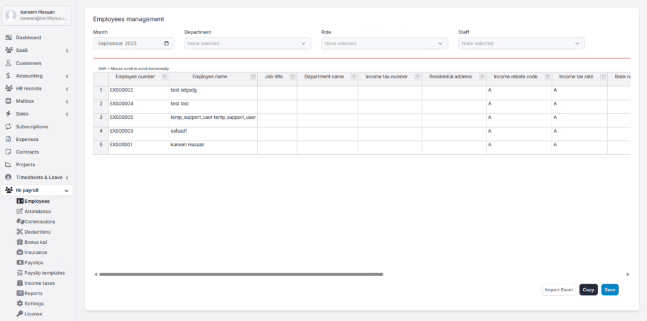Expand the Staff selector dropdown
Screen dimensions: 647x321
pos(521,44)
